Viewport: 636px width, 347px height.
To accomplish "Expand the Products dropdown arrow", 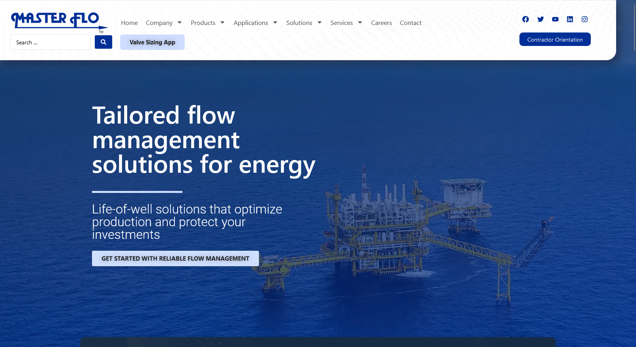I will coord(222,23).
